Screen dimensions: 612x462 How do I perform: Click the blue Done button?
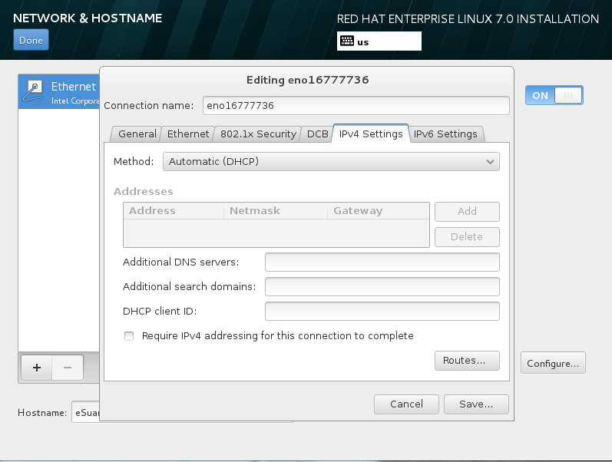[x=31, y=41]
